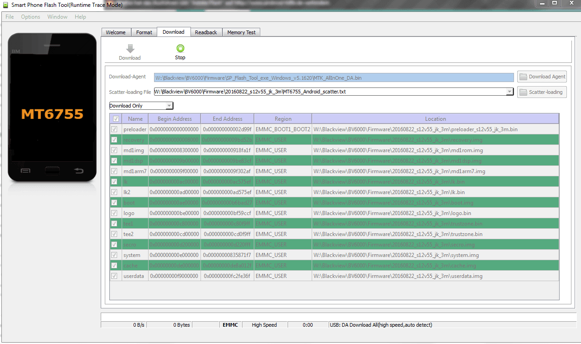This screenshot has width=581, height=344.
Task: Switch to the Welcome tab
Action: coord(116,32)
